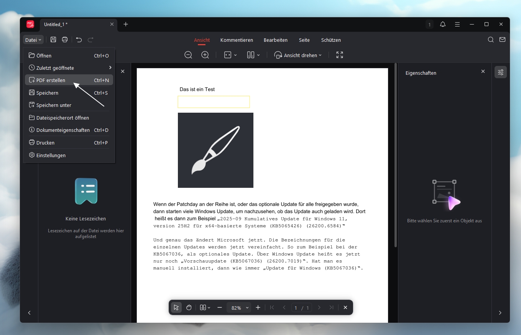Click the page number input field
521x335 pixels.
[296, 308]
